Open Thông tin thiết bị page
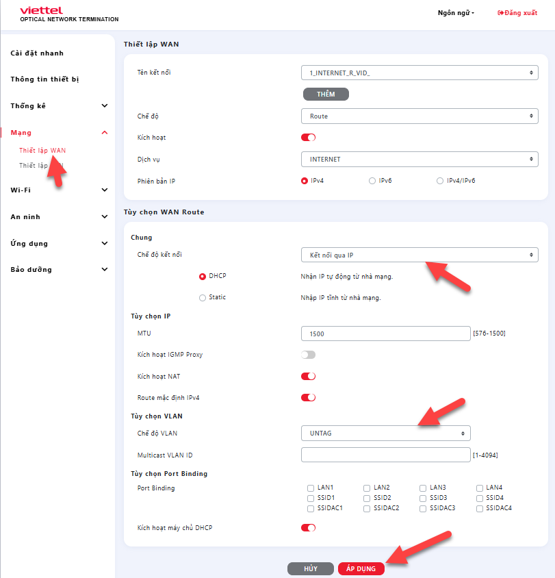 [44, 79]
